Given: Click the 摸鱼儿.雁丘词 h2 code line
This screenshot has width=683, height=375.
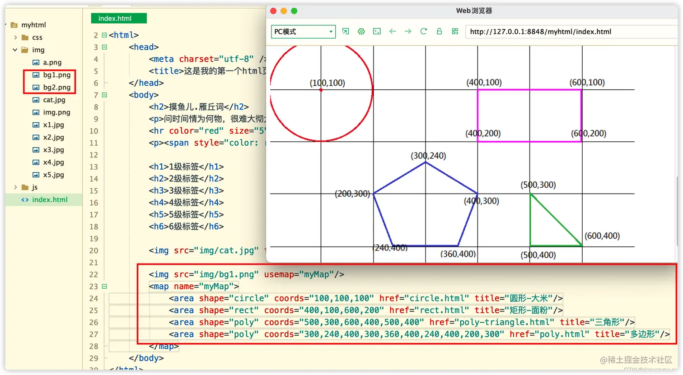Looking at the screenshot, I should pyautogui.click(x=199, y=107).
